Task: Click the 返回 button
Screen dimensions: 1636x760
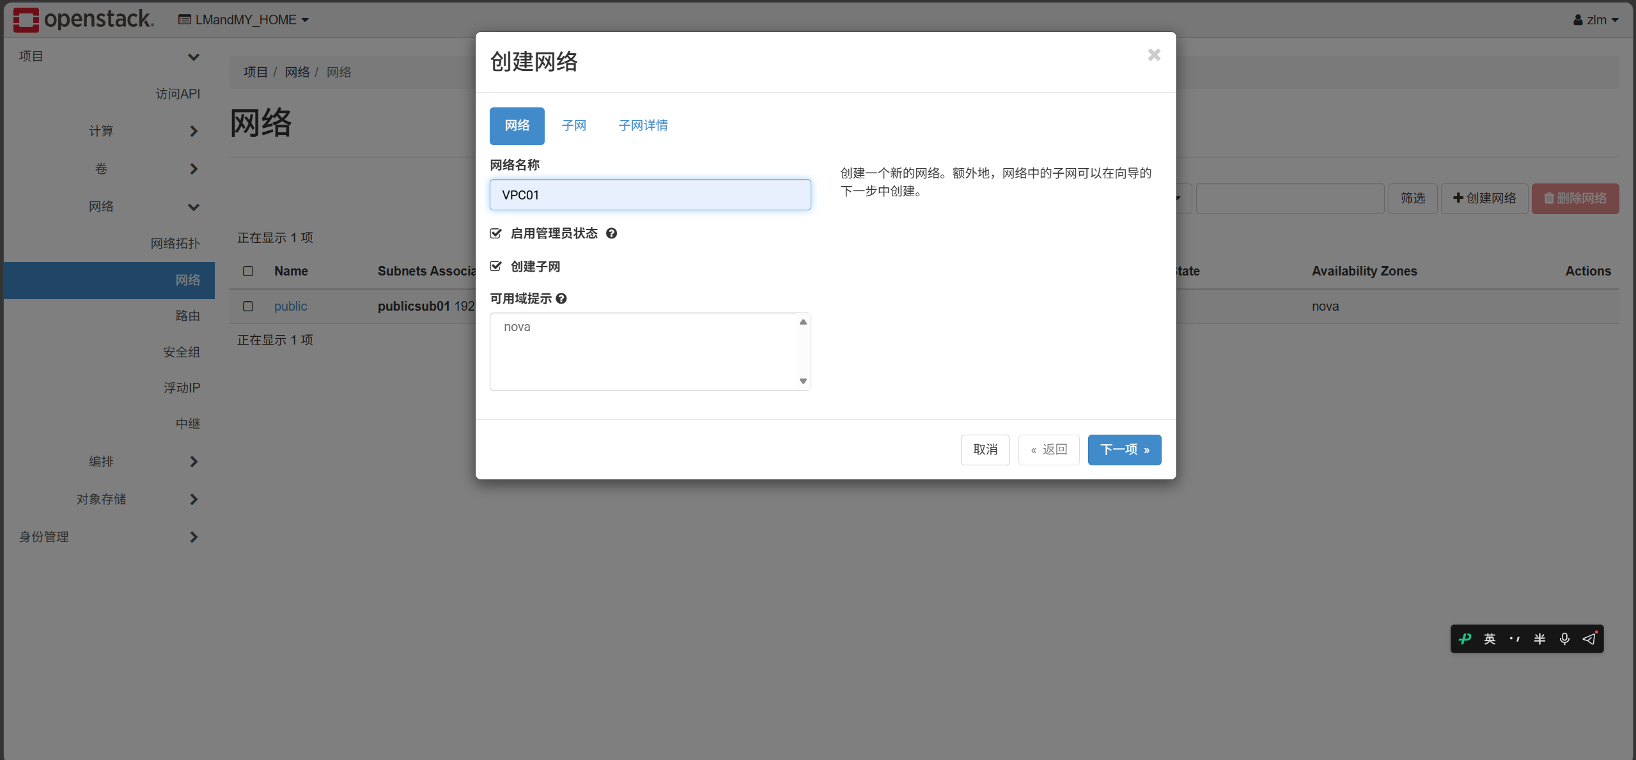Action: coord(1048,450)
